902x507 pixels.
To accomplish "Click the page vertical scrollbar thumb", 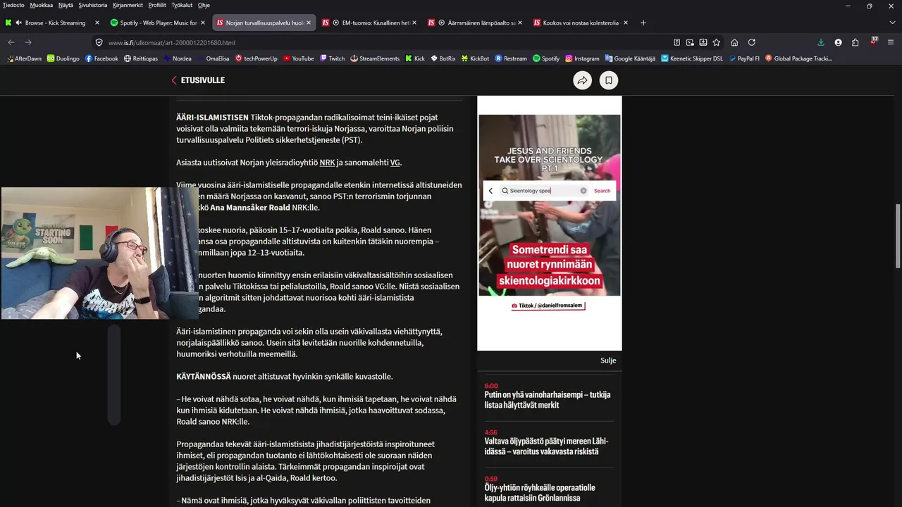I will (x=897, y=236).
